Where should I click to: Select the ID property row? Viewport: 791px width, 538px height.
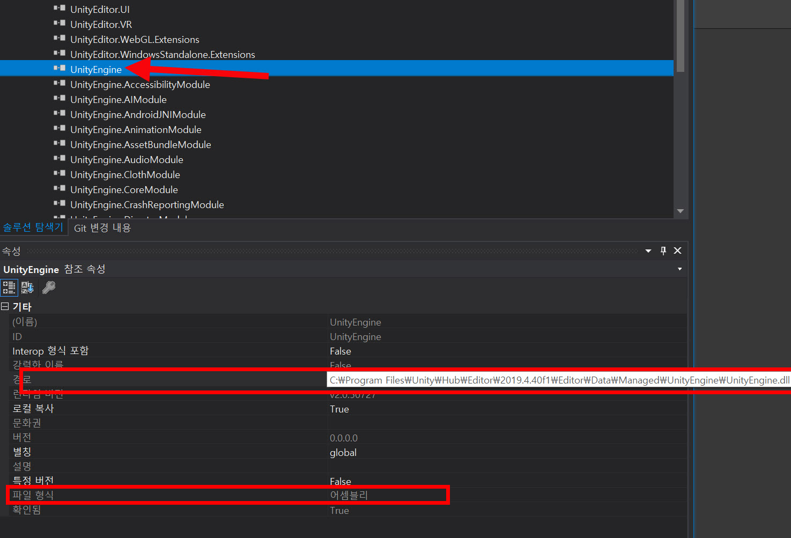tap(349, 336)
